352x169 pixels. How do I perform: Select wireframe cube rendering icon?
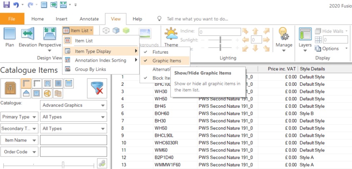(106, 30)
